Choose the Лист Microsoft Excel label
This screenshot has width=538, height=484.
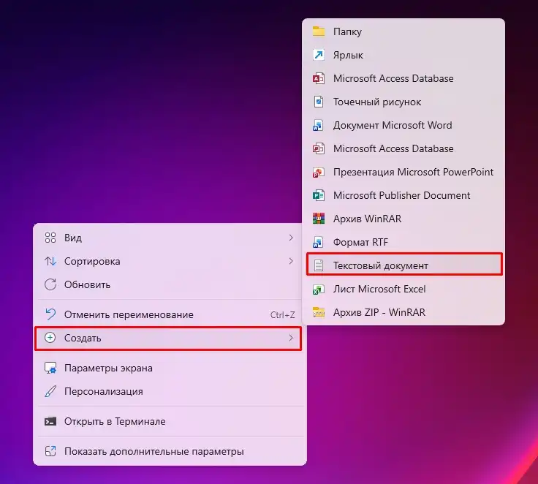click(x=379, y=289)
